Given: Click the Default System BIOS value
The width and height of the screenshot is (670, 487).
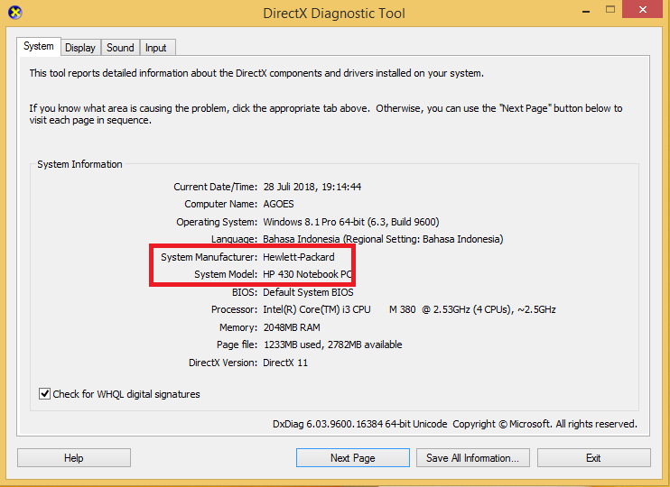Looking at the screenshot, I should click(308, 292).
